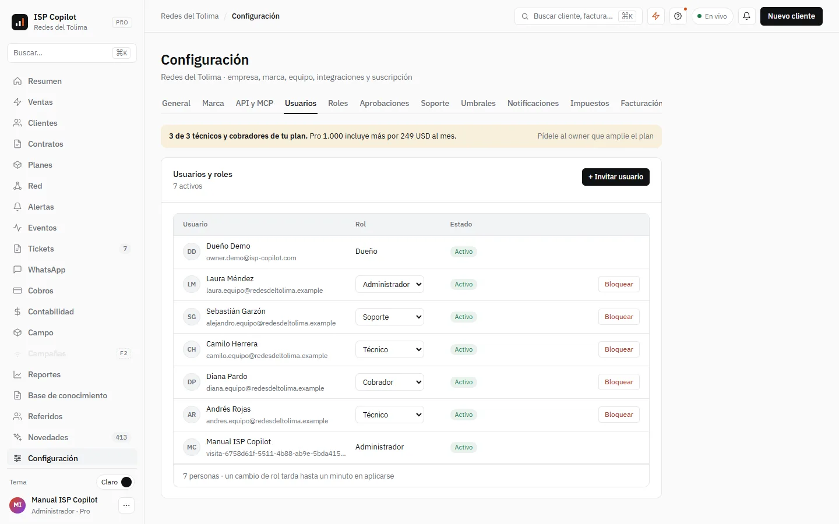The height and width of the screenshot is (524, 839).
Task: Open Referidos via its people icon
Action: [17, 416]
